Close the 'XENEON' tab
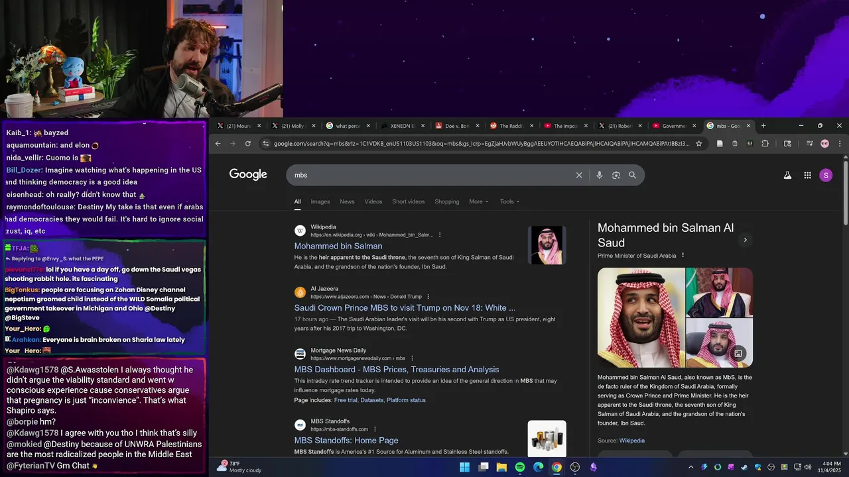 423,125
